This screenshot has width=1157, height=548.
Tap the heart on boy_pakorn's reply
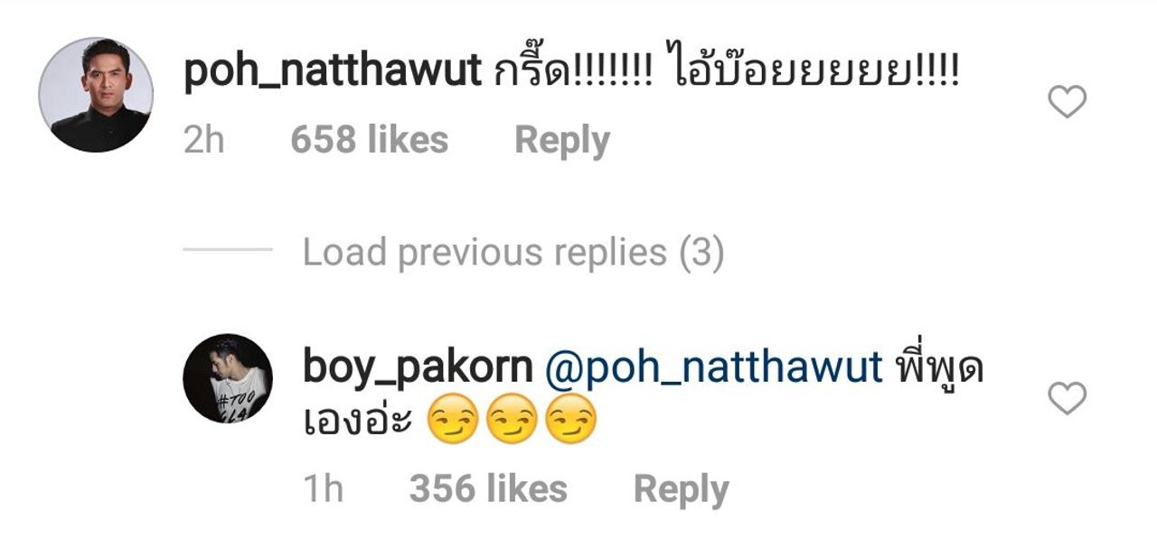point(1067,398)
